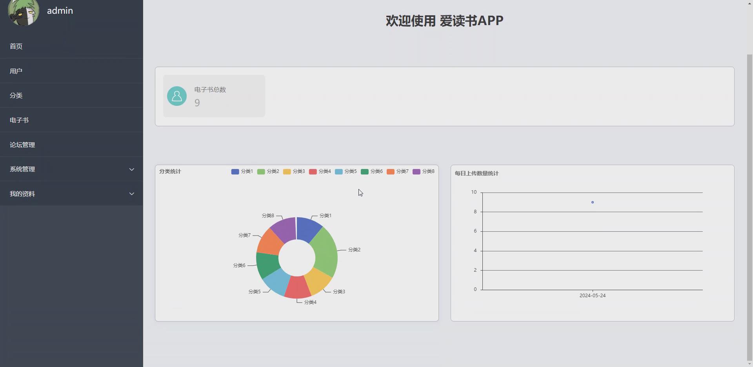Collapse the 系统管理 chevron arrow
The image size is (753, 367).
pos(131,169)
